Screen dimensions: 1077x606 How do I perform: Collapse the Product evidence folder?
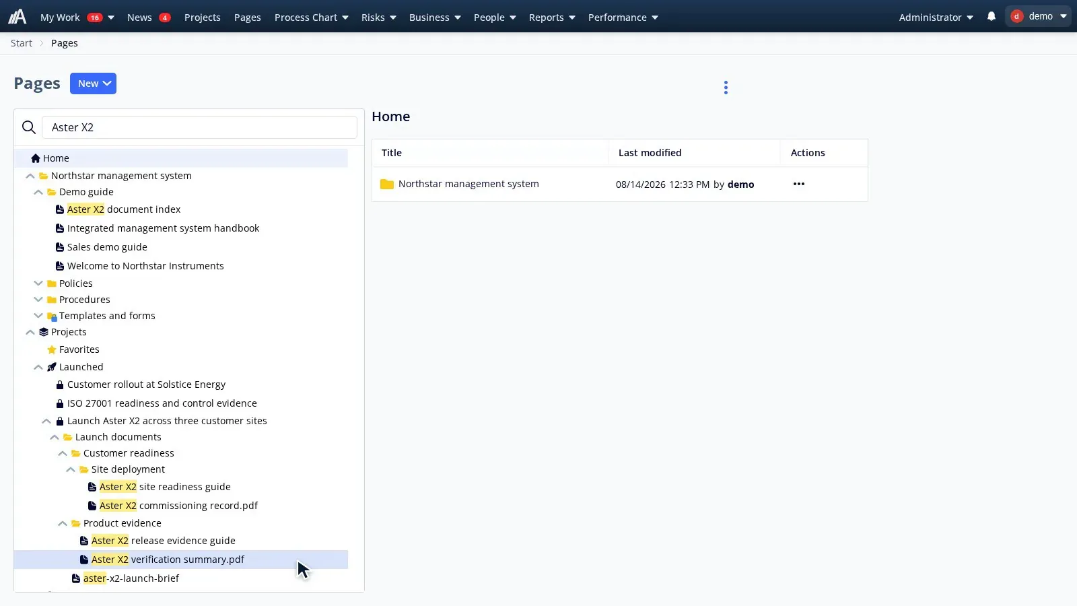[63, 523]
